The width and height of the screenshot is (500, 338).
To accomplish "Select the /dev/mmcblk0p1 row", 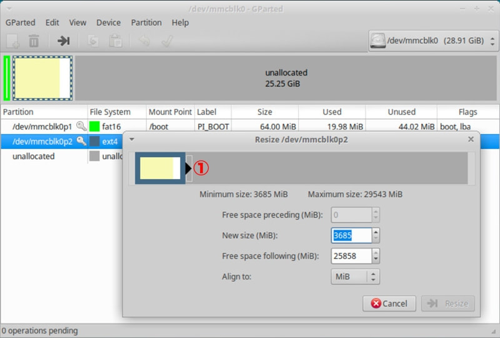I will pyautogui.click(x=250, y=127).
